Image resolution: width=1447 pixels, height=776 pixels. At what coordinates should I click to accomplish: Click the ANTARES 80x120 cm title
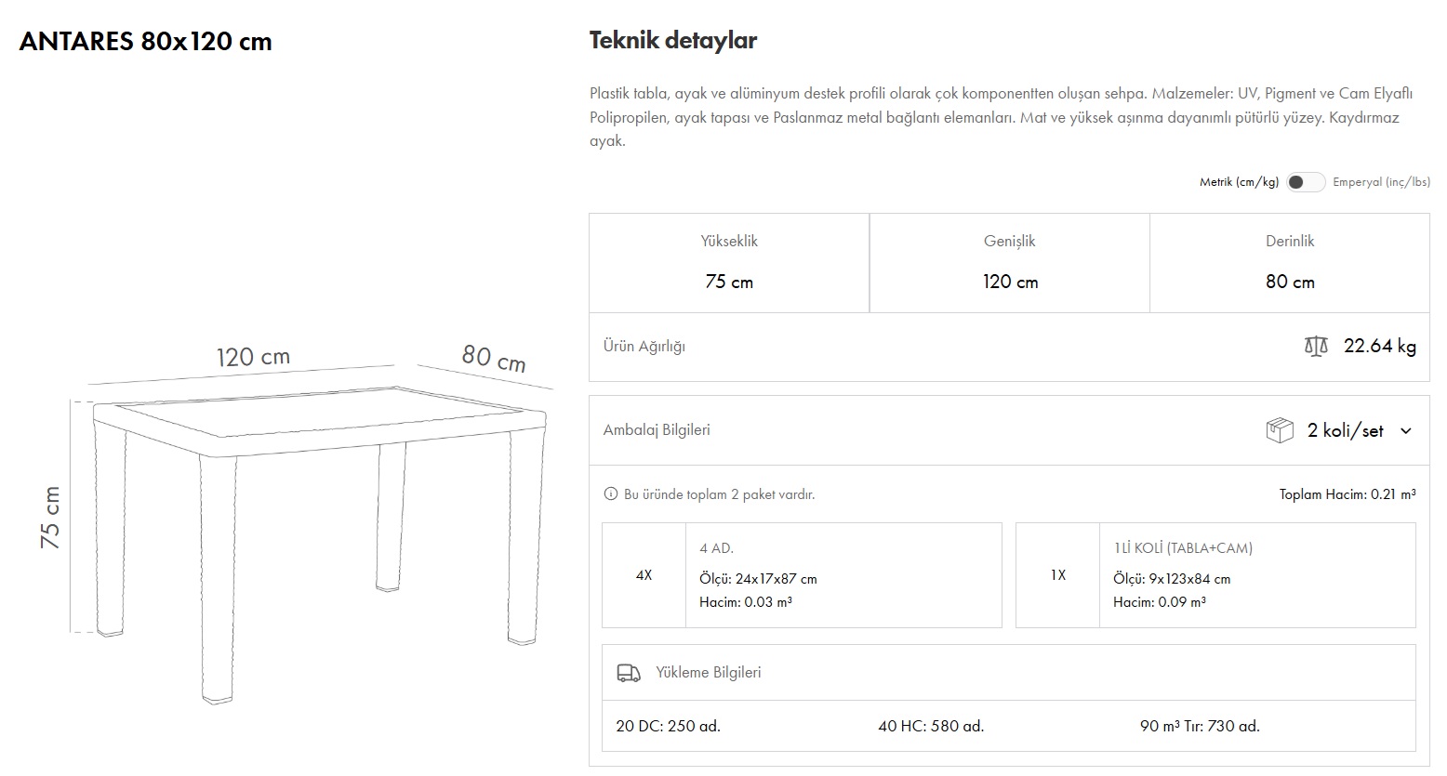point(145,42)
